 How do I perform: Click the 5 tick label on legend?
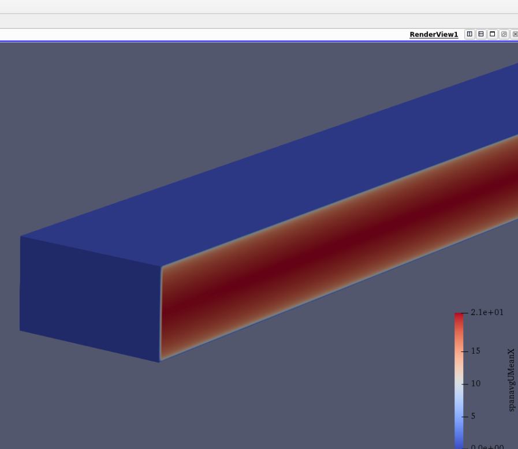[x=473, y=416]
